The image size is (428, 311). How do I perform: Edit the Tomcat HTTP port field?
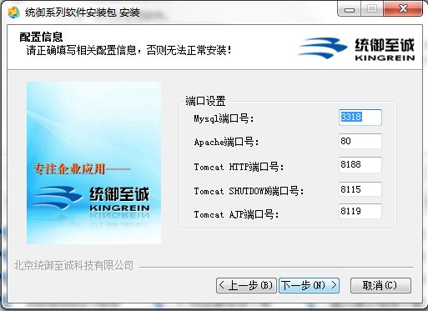coord(360,165)
